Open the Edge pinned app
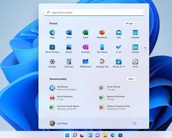Image resolution: width=172 pixels, height=138 pixels. [x=52, y=34]
